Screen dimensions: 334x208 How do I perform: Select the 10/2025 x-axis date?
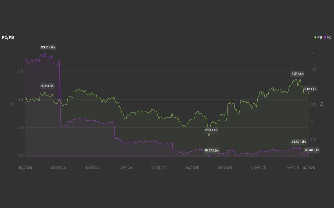point(292,168)
